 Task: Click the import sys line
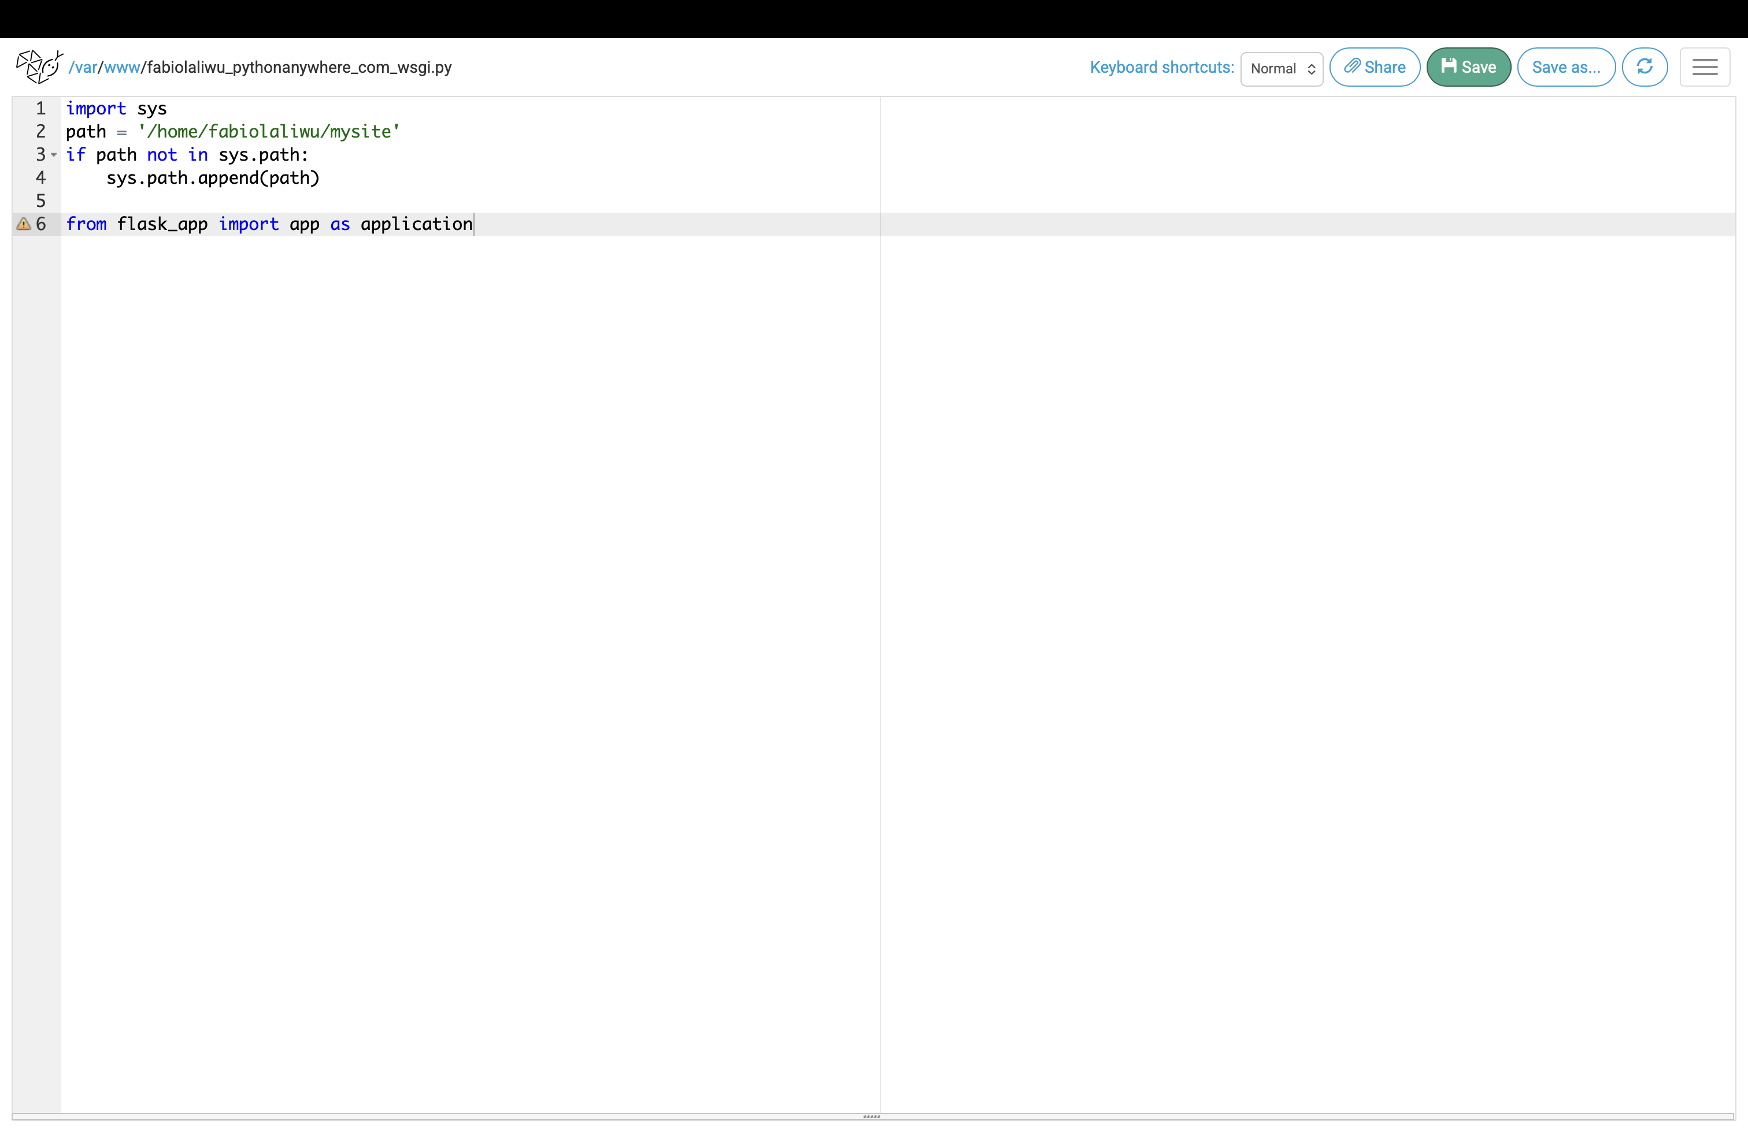pos(116,109)
